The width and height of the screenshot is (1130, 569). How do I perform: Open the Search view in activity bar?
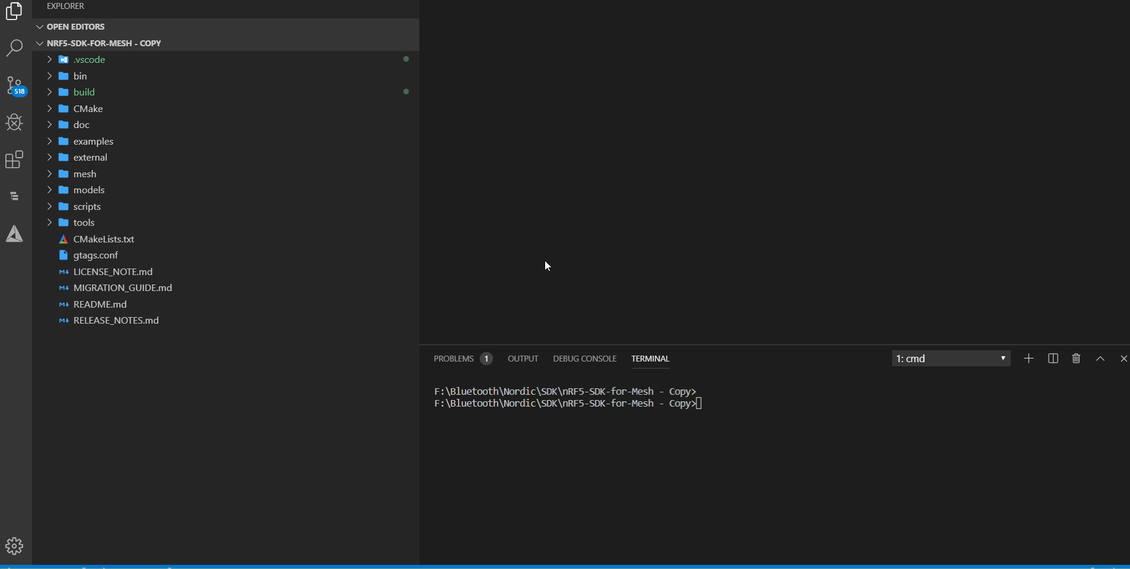(x=14, y=48)
